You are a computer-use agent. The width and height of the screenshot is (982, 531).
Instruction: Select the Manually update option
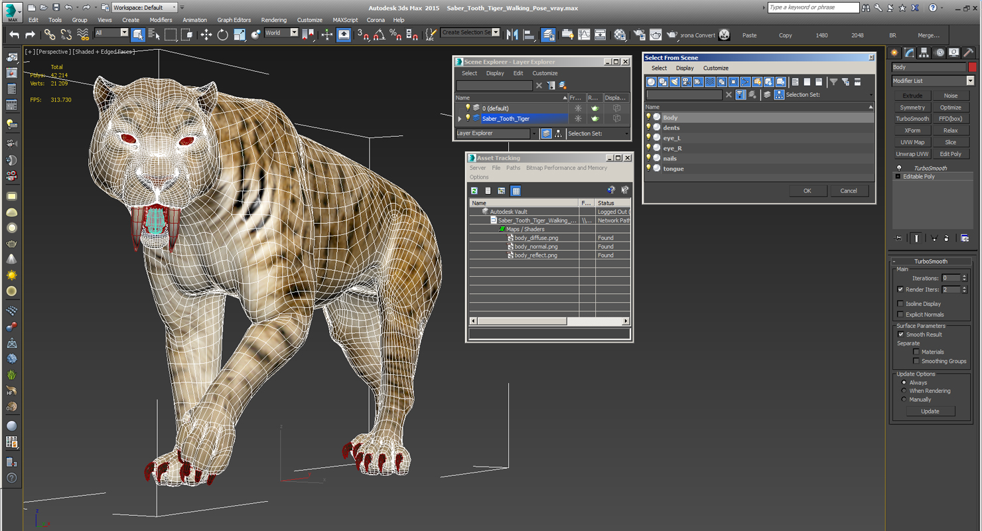pos(904,400)
